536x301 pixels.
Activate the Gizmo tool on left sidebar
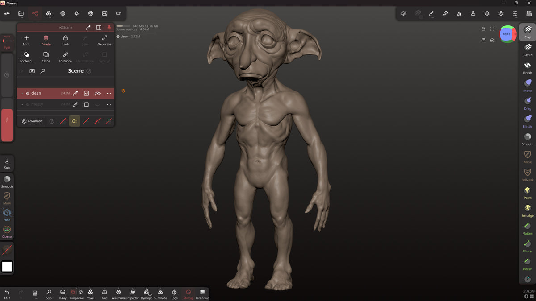tap(7, 232)
